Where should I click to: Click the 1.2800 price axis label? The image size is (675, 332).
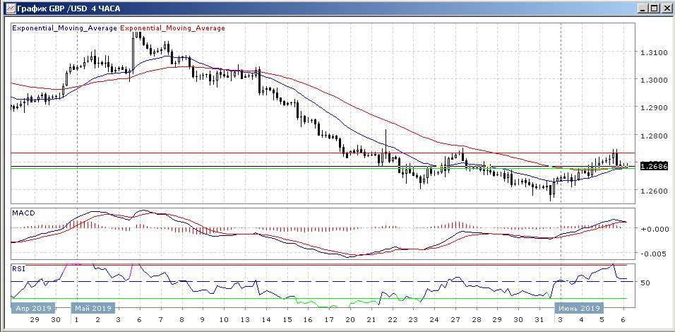point(655,136)
